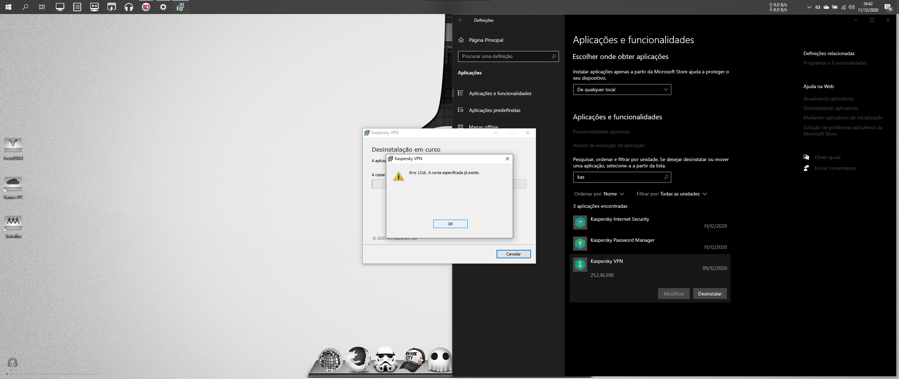
Task: Click the app search field containing 'kas'
Action: click(x=618, y=177)
